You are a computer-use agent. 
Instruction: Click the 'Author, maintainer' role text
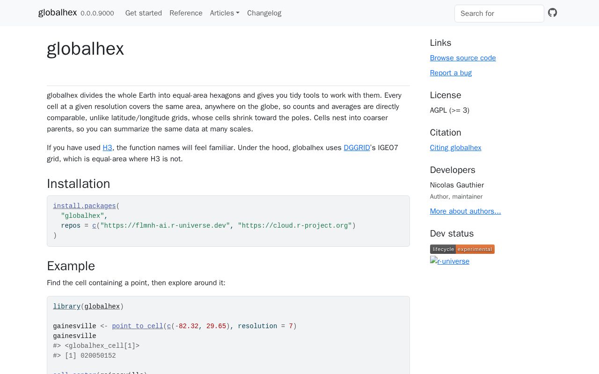tap(456, 197)
